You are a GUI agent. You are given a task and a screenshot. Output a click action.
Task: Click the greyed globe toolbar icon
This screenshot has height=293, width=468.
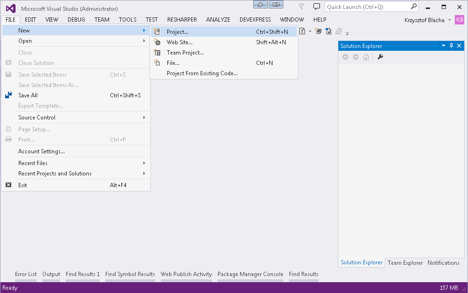(339, 31)
